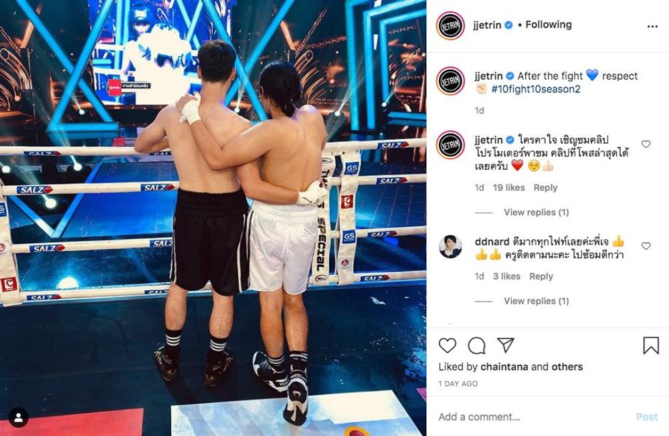Like the post with the heart icon
This screenshot has height=436, width=669.
click(x=447, y=345)
